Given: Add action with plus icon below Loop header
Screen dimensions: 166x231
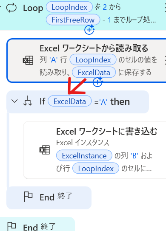Looking at the screenshot, I should click(89, 30).
